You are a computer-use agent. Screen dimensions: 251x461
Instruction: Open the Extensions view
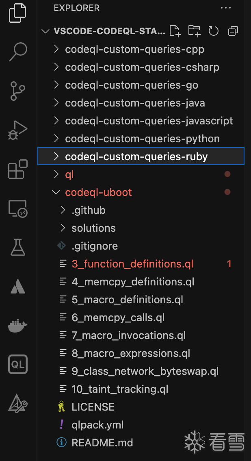click(x=18, y=169)
